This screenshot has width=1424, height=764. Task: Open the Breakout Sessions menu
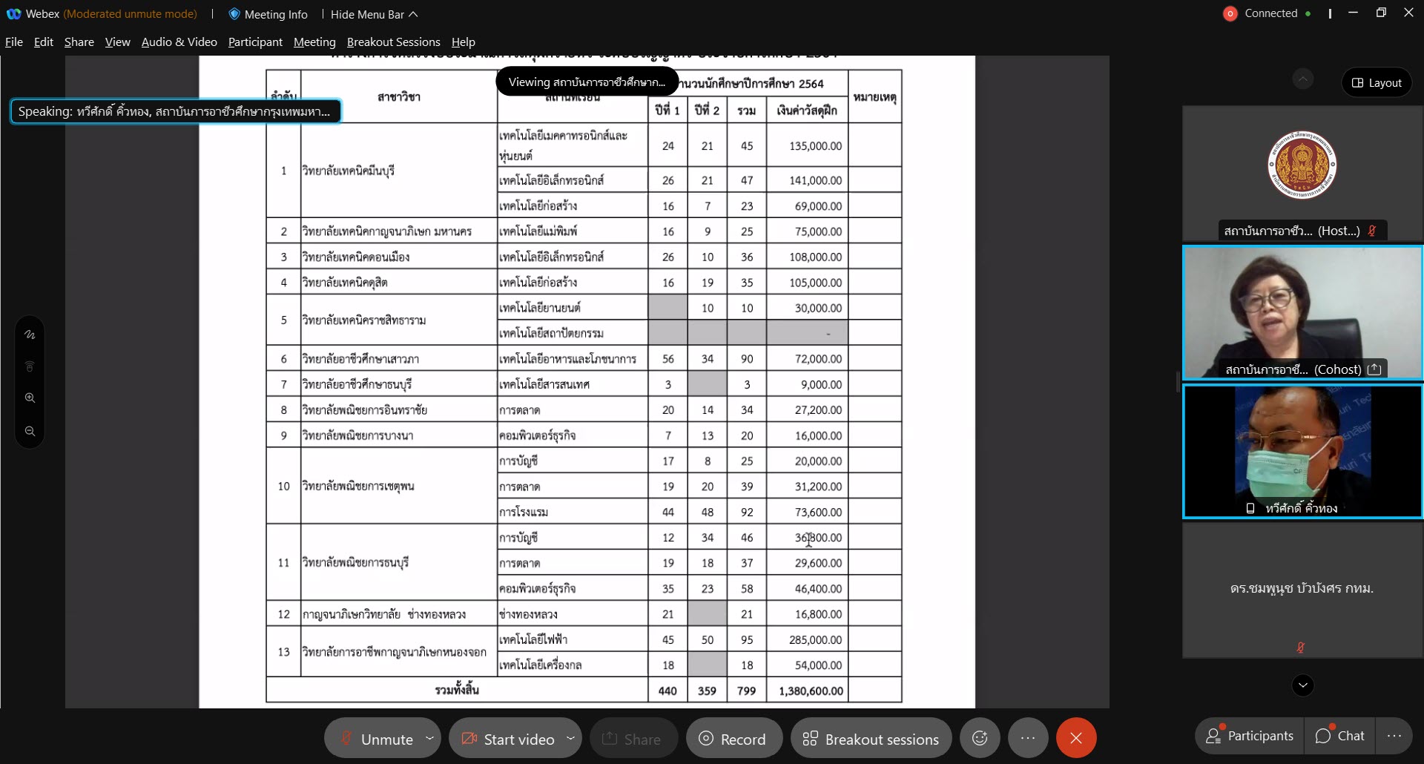tap(394, 42)
